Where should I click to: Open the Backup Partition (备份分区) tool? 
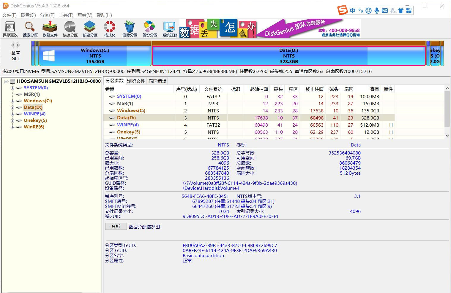(149, 29)
